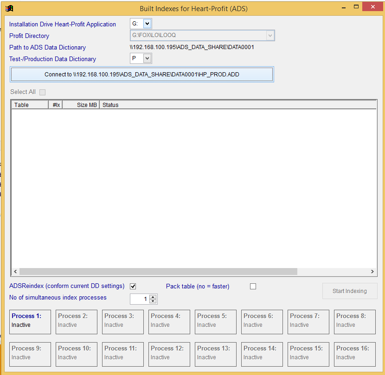Click the right arrow of the horizontal scrollbar
The image size is (385, 375).
click(x=372, y=272)
